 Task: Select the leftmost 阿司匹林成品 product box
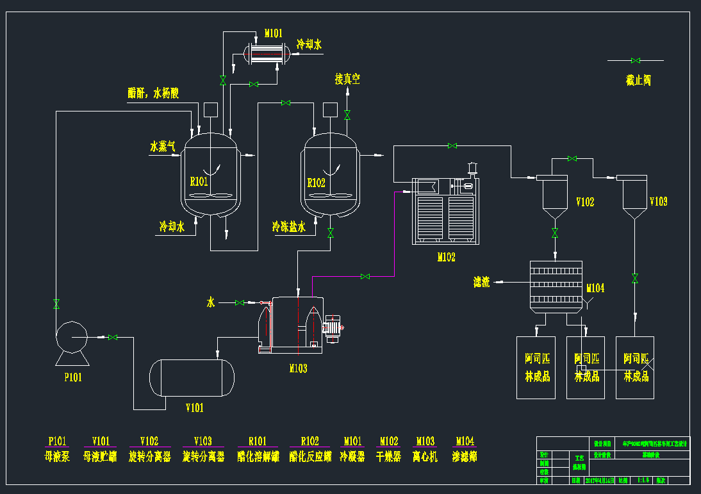[x=536, y=367]
